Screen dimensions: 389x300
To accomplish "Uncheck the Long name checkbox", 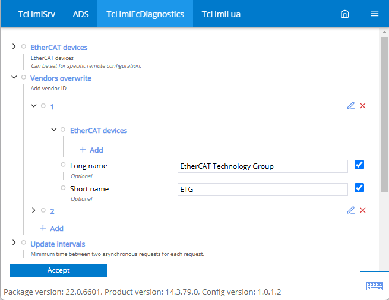I will point(359,165).
